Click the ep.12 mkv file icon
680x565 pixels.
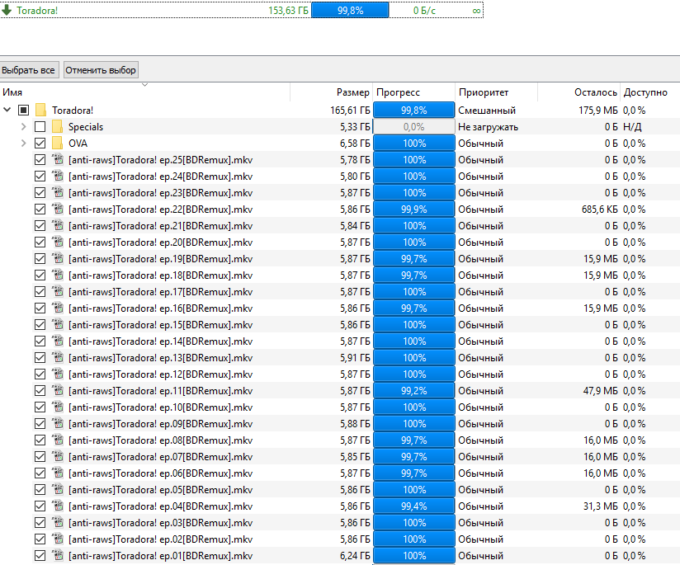58,374
